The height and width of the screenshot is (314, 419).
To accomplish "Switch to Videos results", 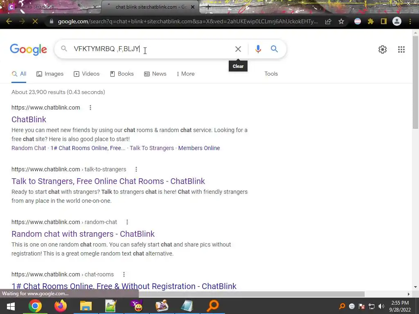I will [x=87, y=74].
